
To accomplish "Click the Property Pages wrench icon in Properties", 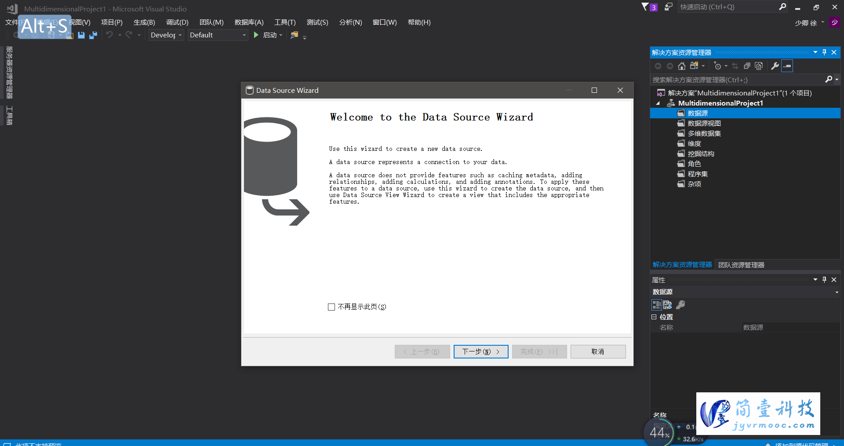I will 680,304.
